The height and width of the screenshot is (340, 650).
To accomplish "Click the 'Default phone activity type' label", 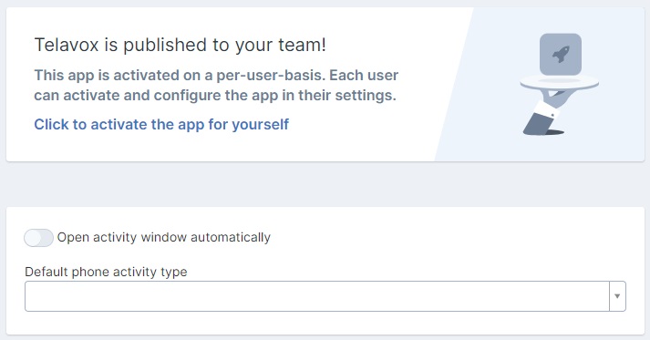I will tap(106, 272).
